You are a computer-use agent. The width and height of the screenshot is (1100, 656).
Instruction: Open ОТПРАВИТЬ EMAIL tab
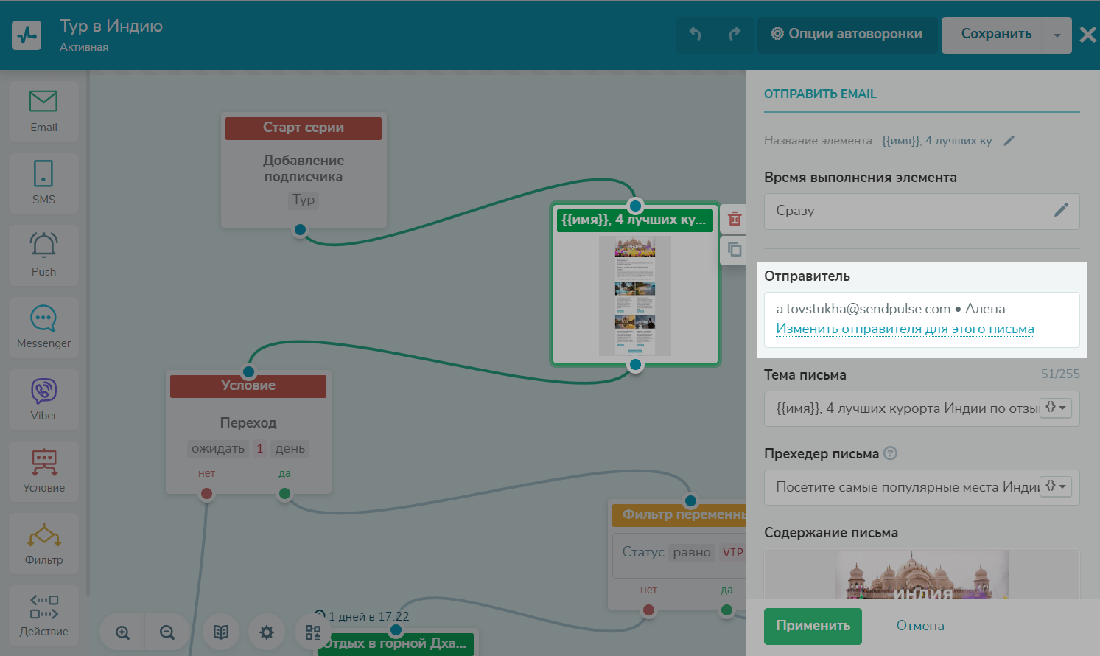(820, 94)
